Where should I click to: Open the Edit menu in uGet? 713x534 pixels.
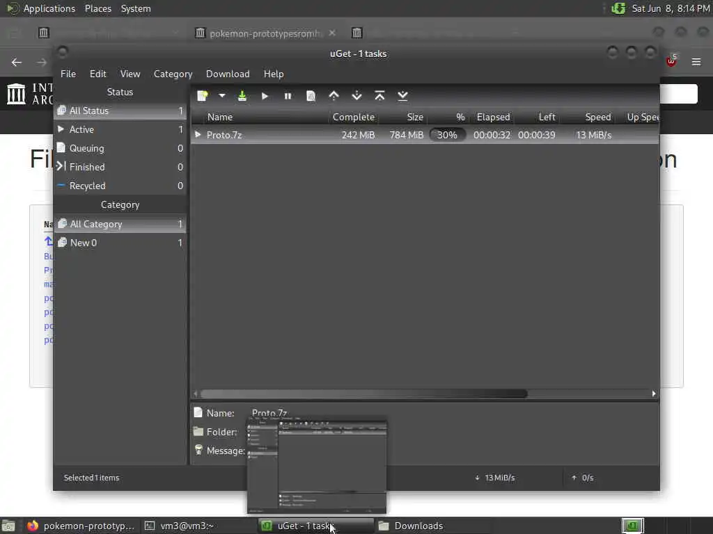97,74
